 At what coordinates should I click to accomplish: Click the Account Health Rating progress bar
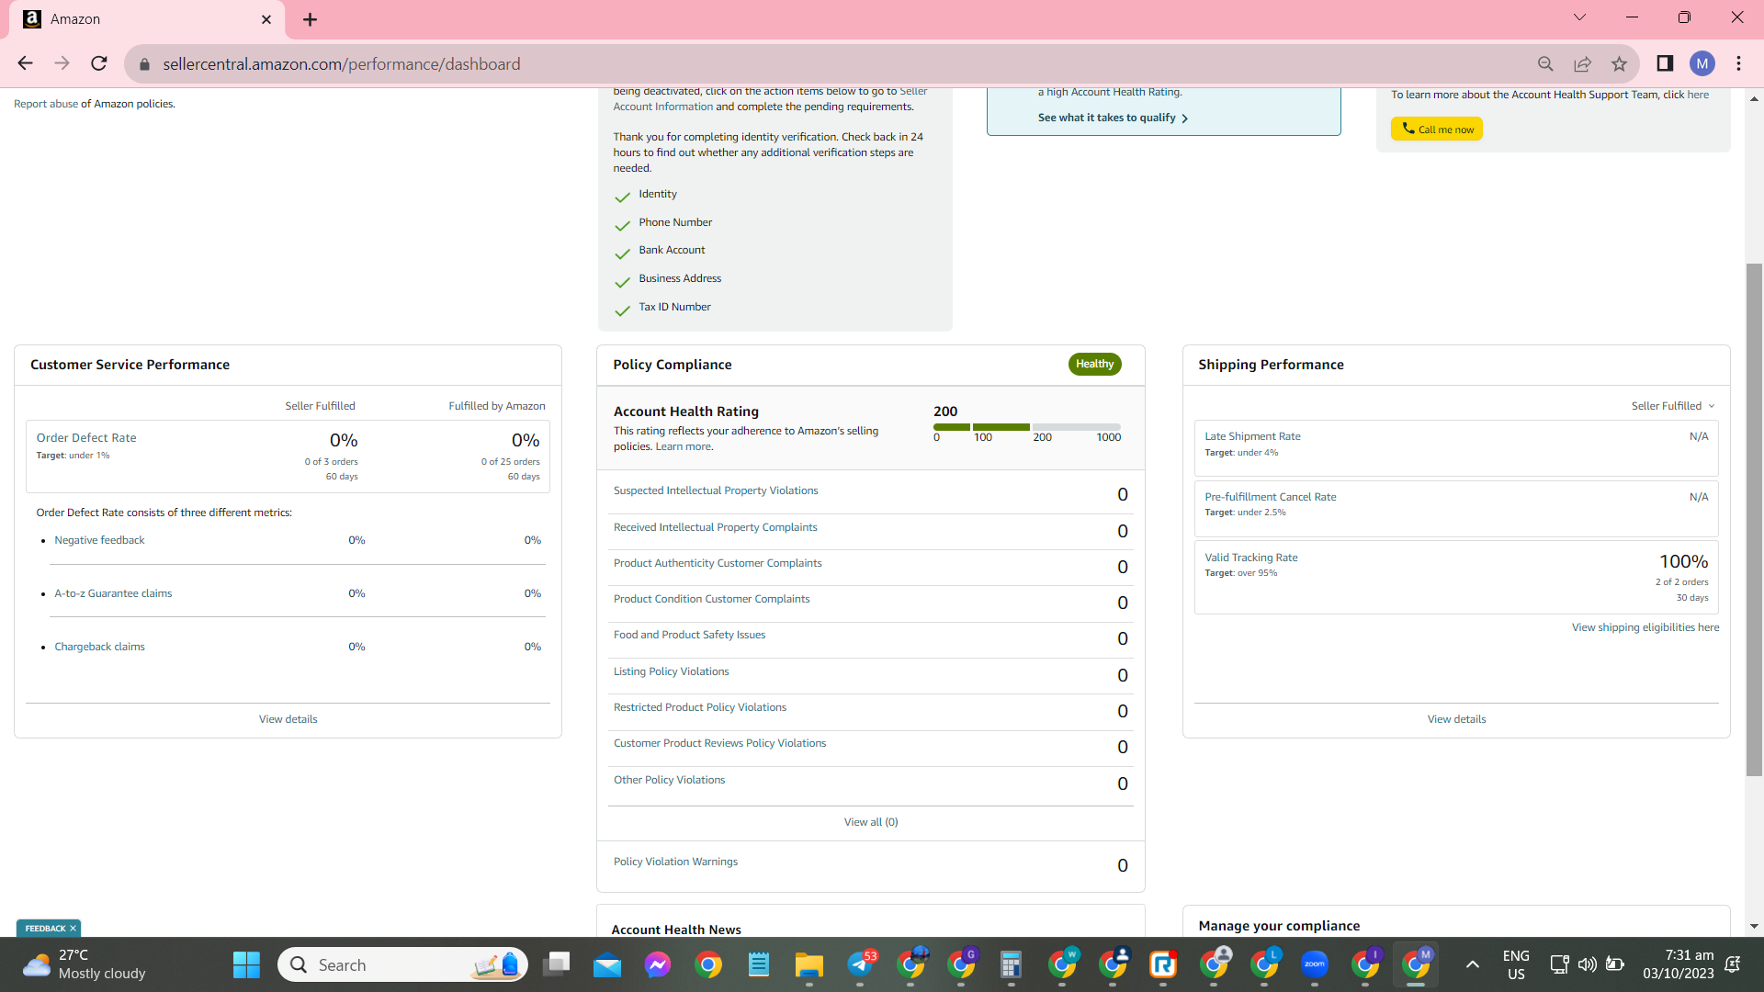point(1027,427)
